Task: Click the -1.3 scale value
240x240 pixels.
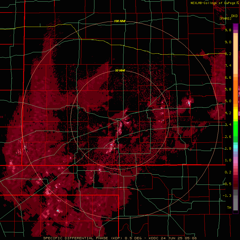Action: 227,196
